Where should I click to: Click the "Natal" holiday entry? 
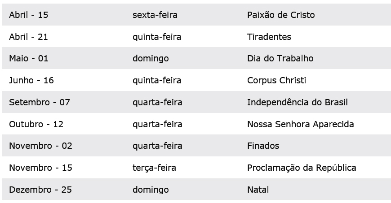pyautogui.click(x=258, y=190)
